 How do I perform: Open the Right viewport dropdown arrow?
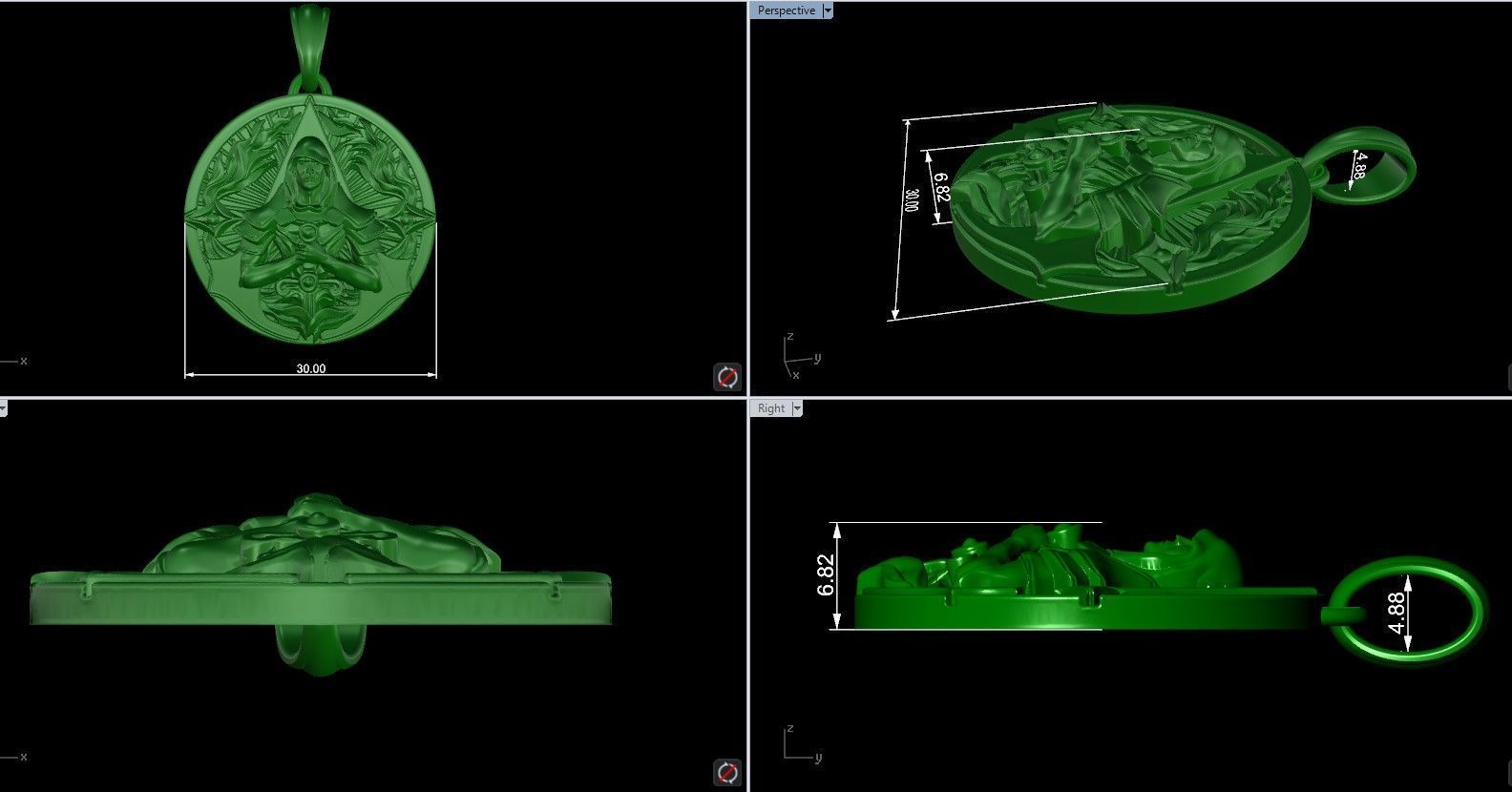(797, 408)
